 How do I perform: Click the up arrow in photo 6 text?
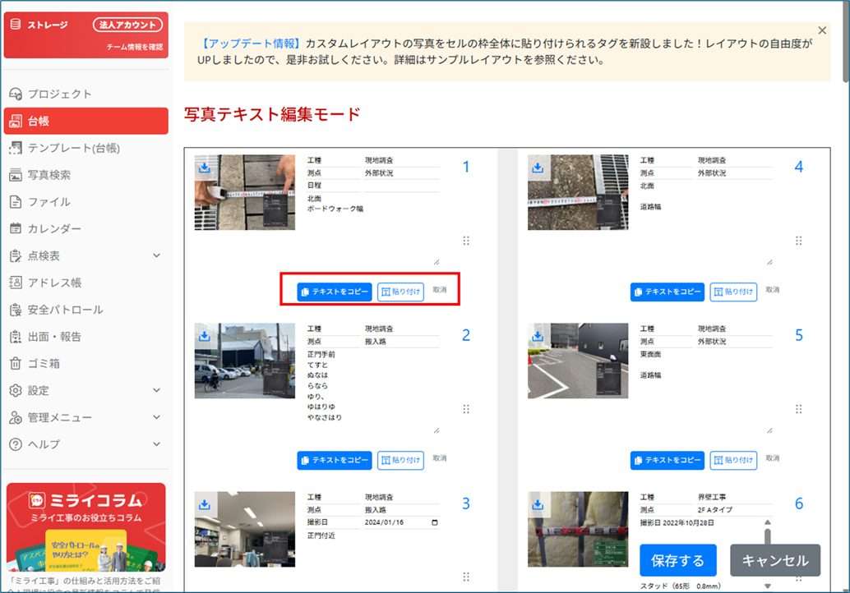click(x=768, y=522)
